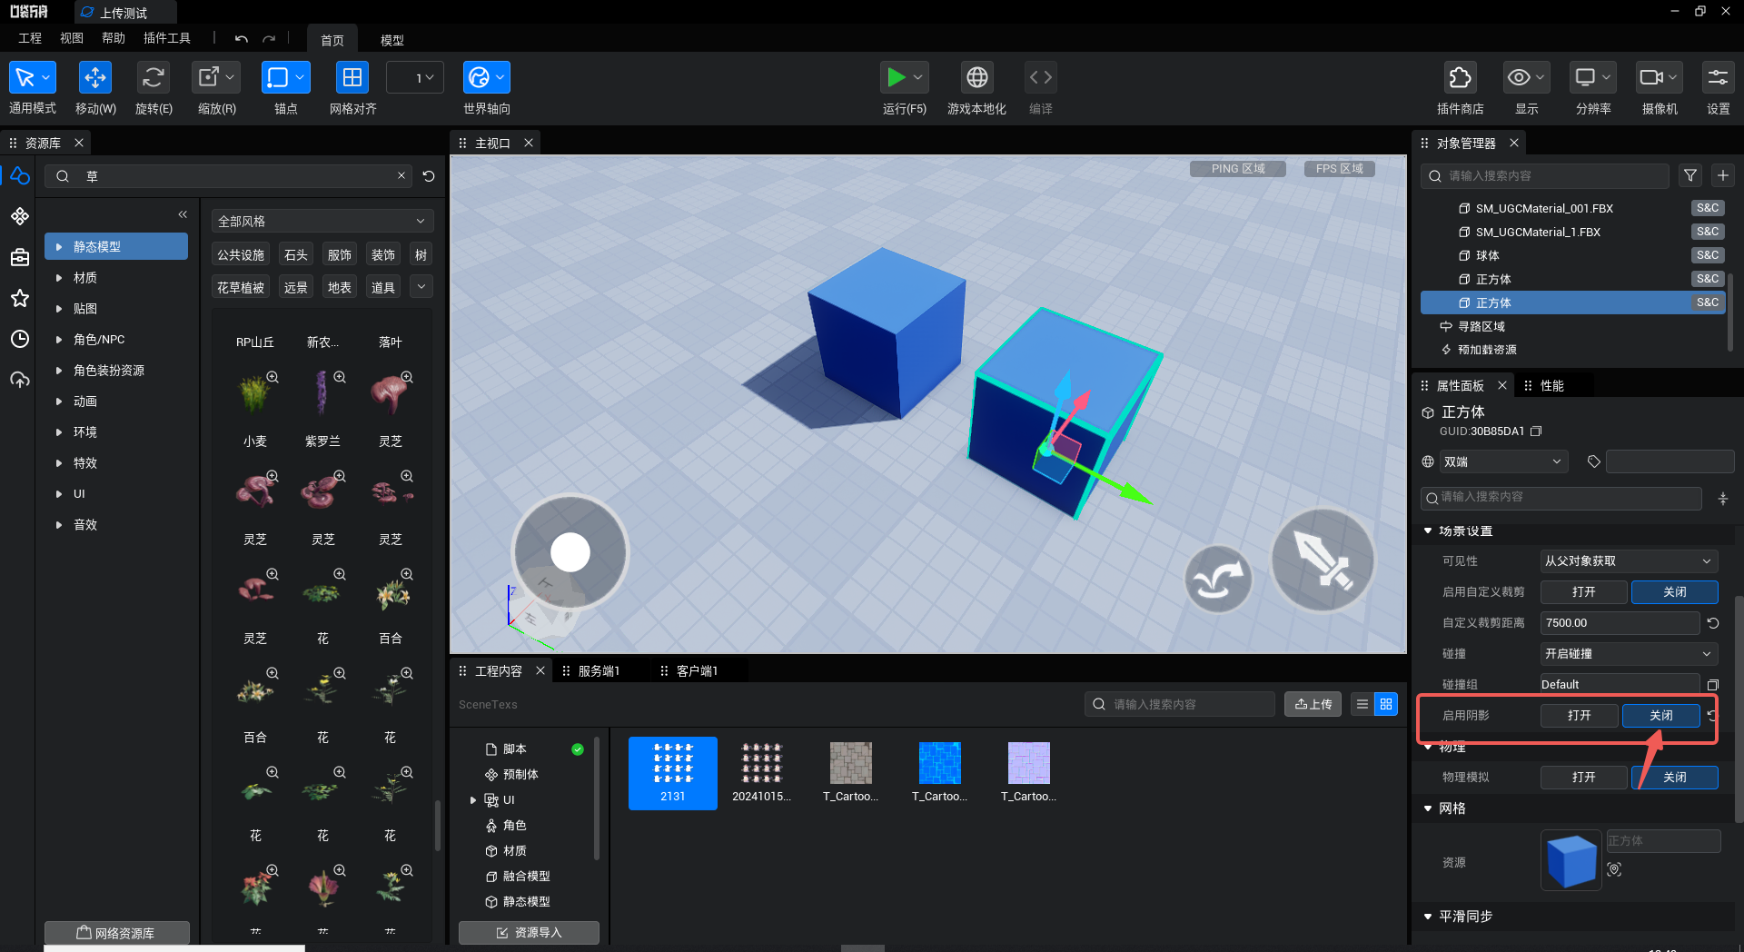The height and width of the screenshot is (952, 1744).
Task: Copy the GUID 30B85DA1
Action: (x=1536, y=431)
